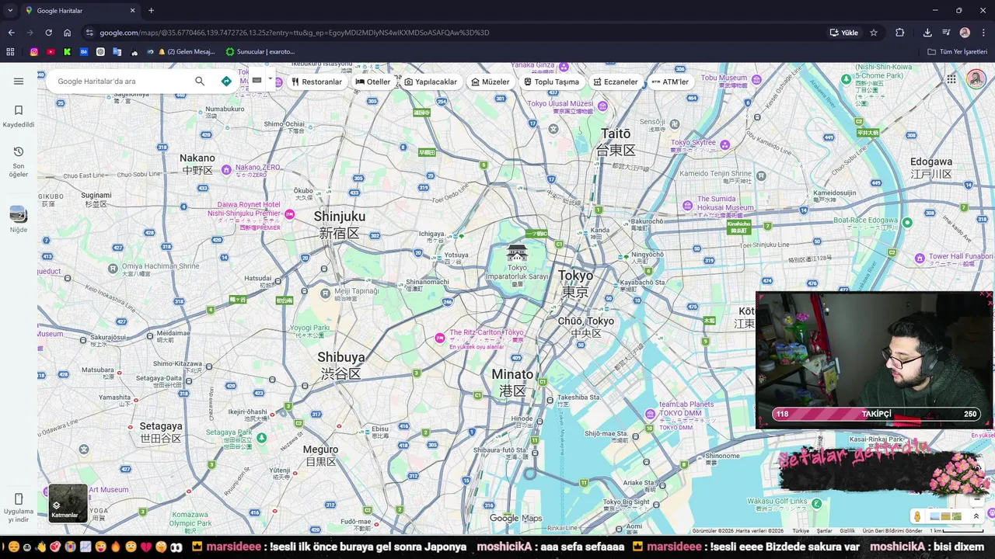Open Tüm Yer İşaretleri folder
This screenshot has height=559, width=995.
957,52
